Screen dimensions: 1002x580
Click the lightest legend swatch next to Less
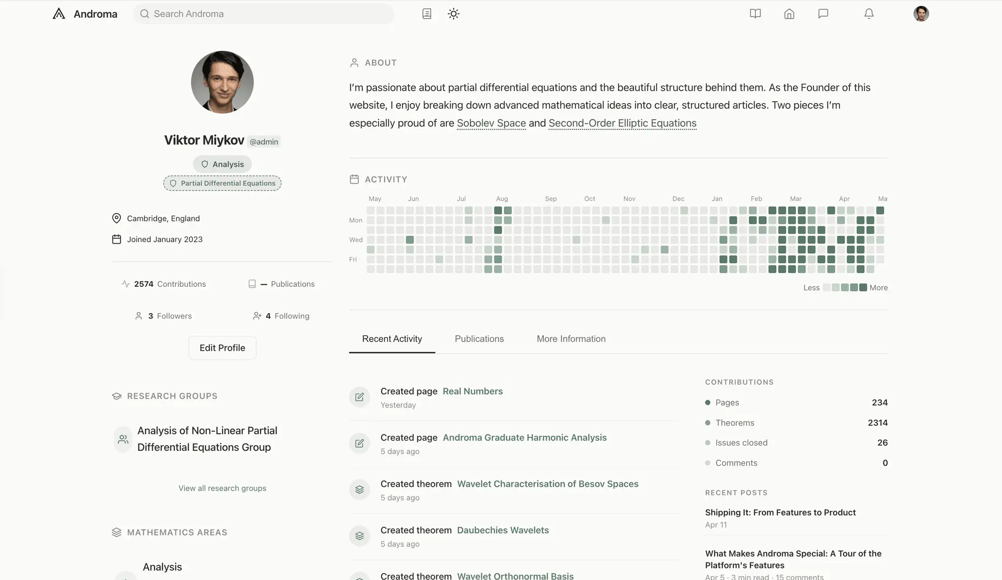tap(827, 287)
